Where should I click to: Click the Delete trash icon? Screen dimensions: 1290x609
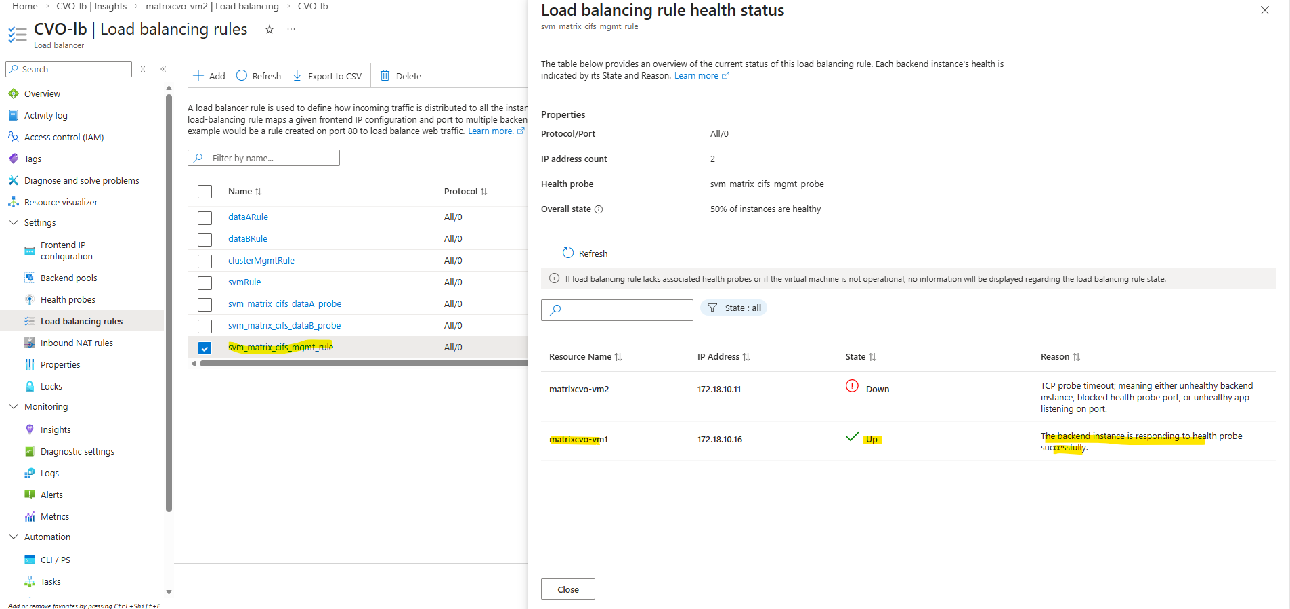[x=385, y=75]
